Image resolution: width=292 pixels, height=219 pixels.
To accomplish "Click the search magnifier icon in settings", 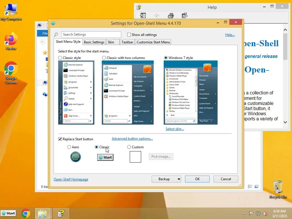I will (x=56, y=35).
